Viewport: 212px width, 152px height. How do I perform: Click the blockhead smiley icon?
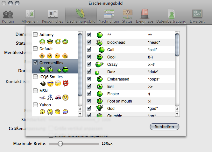tap(100, 42)
